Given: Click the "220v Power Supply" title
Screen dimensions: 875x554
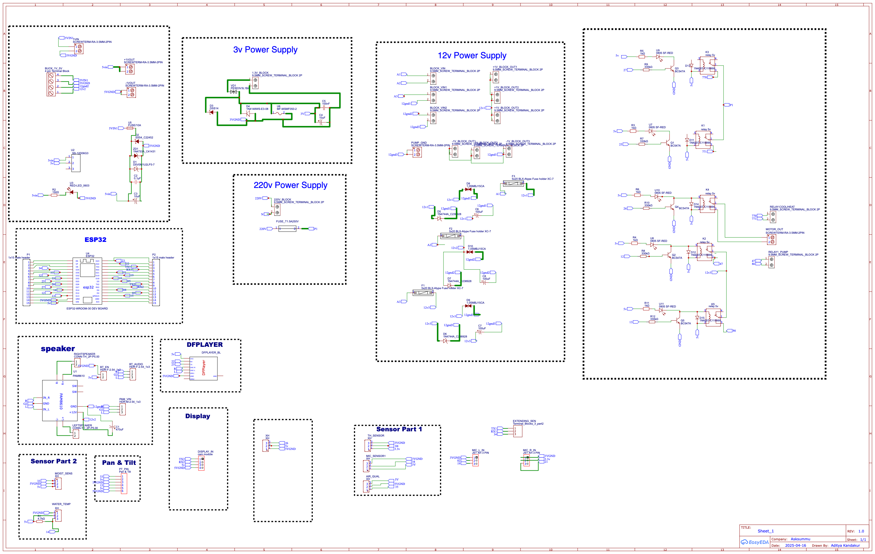Looking at the screenshot, I should coord(290,185).
